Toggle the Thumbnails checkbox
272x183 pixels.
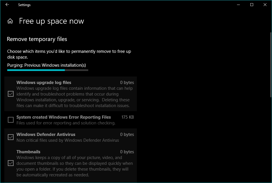(11, 163)
